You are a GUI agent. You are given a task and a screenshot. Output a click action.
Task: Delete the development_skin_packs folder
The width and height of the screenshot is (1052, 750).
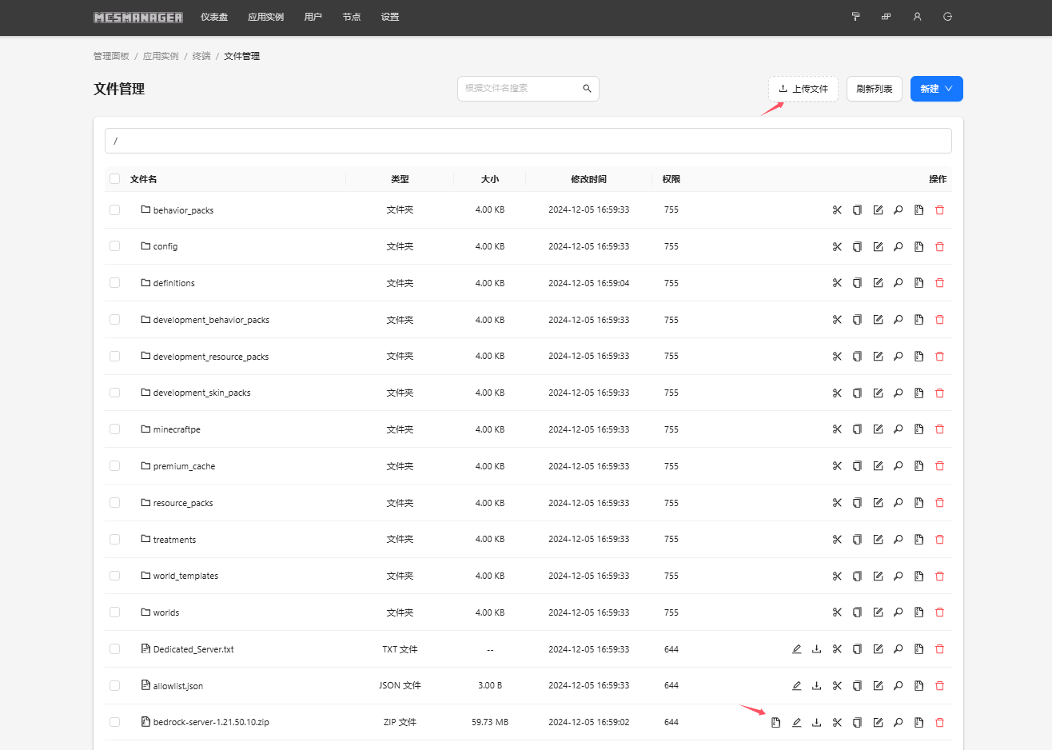pyautogui.click(x=939, y=393)
